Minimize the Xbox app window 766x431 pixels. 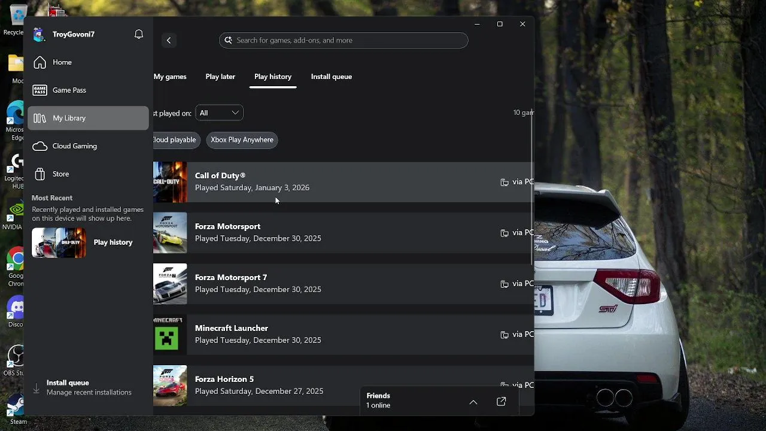(x=477, y=24)
